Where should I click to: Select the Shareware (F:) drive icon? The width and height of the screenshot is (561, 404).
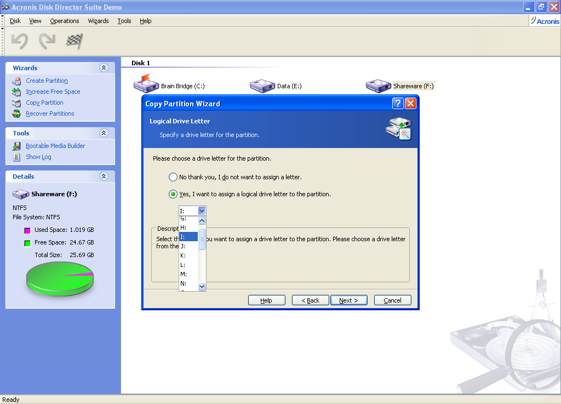(x=379, y=86)
